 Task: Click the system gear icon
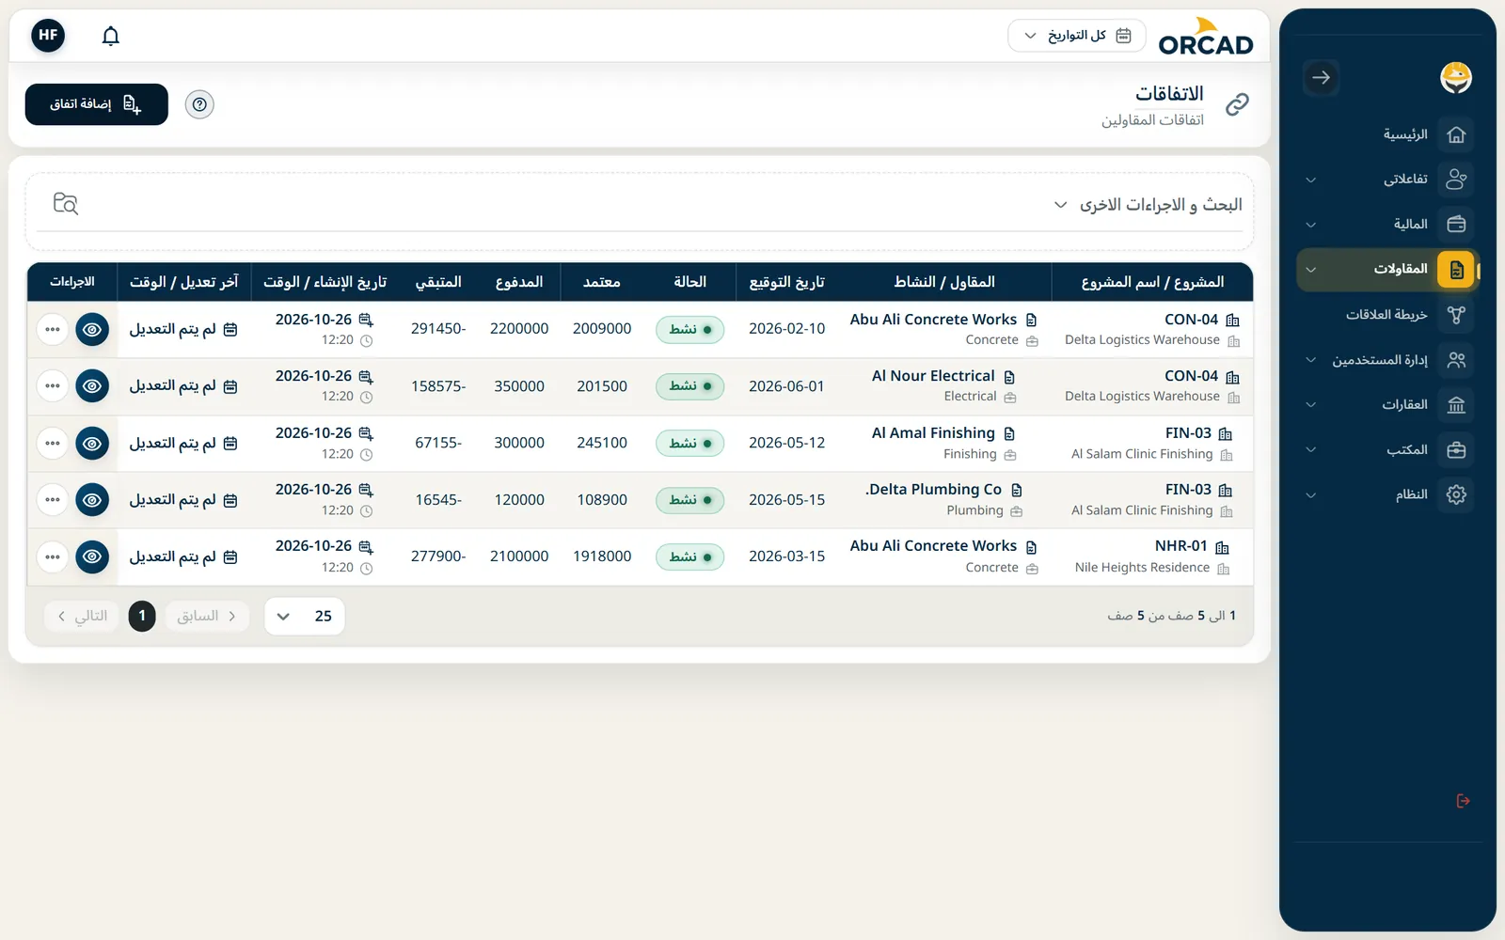(1456, 494)
